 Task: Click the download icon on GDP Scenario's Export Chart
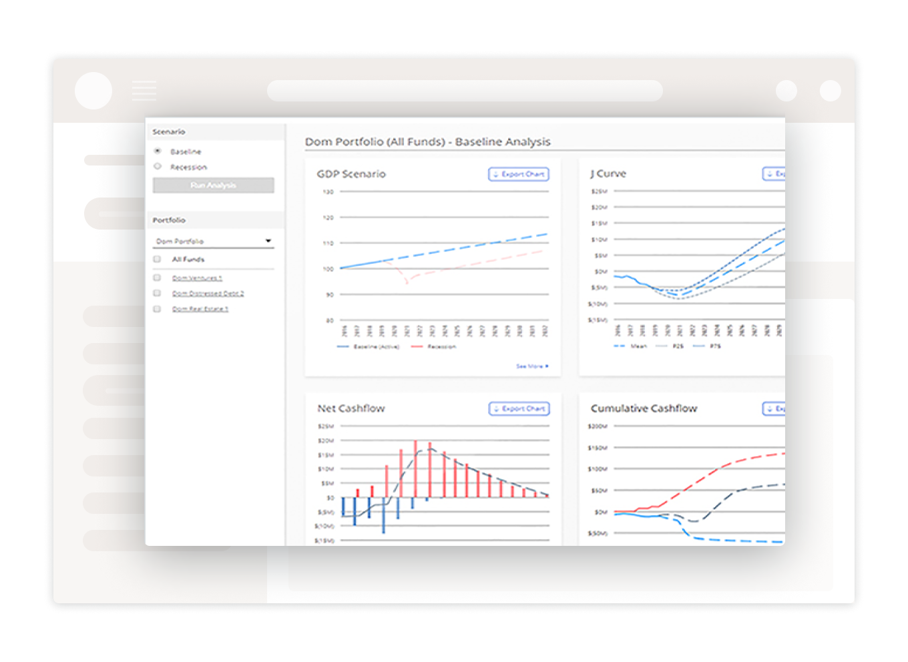point(495,174)
